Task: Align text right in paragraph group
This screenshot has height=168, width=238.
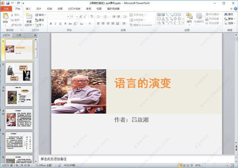Action: (x=108, y=23)
